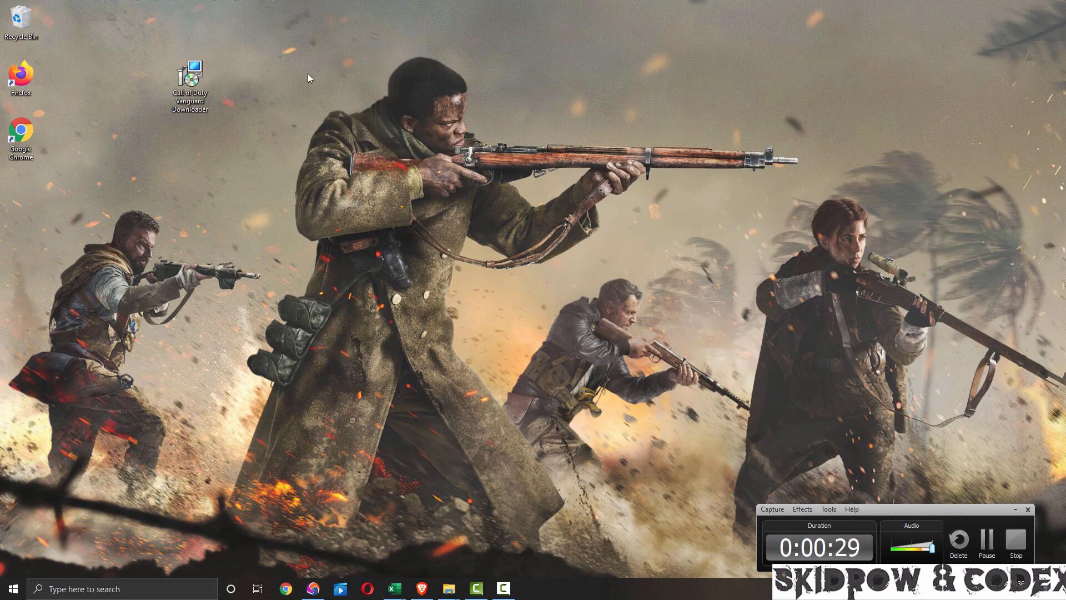Open the Help menu in the recorder

pyautogui.click(x=852, y=509)
